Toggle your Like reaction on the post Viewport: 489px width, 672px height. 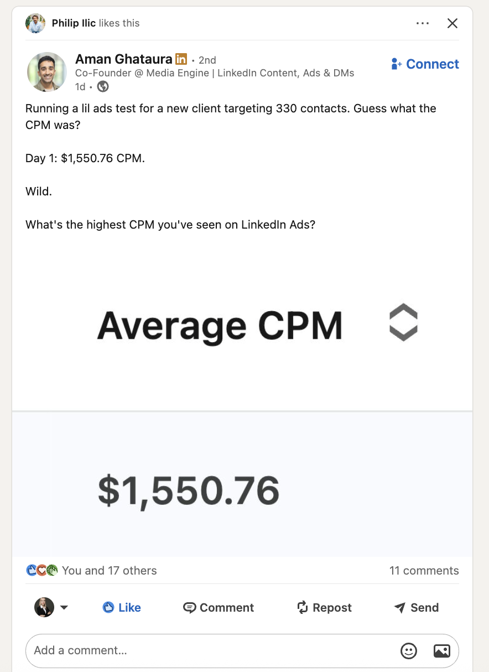tap(121, 607)
